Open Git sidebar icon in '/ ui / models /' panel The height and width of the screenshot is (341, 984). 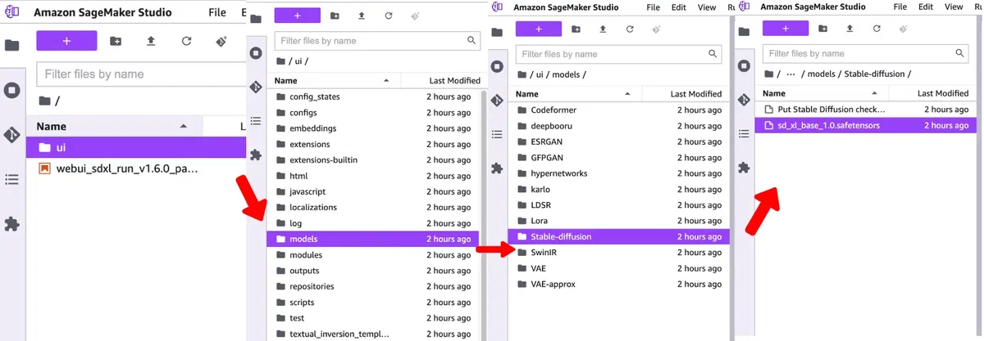point(496,101)
